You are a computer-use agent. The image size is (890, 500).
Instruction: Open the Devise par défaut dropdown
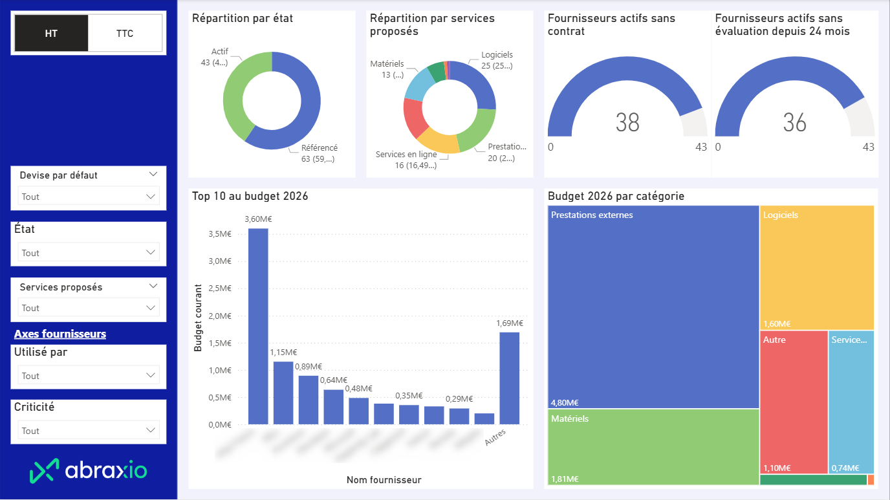click(89, 197)
